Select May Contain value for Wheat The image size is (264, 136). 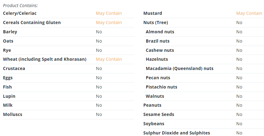tap(109, 59)
